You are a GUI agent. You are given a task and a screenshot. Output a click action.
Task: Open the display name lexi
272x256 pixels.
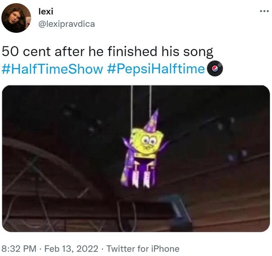46,12
